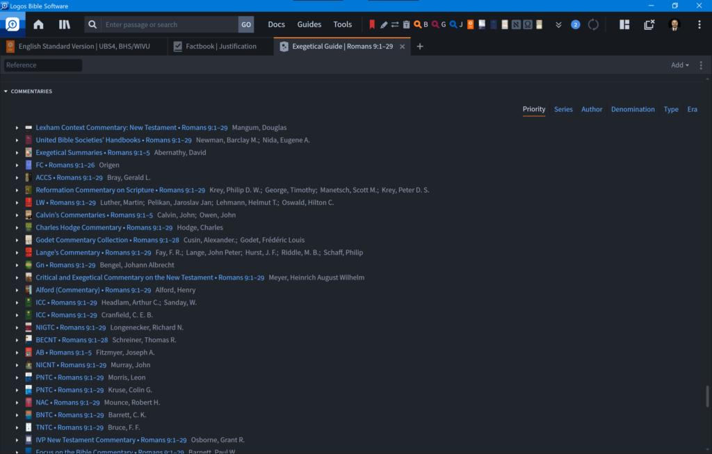This screenshot has height=454, width=712.
Task: Click the Reference input field
Action: tap(43, 65)
